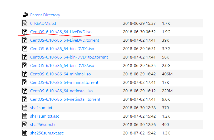Click the 370 size of sha1sum.txt
This screenshot has width=214, height=140.
tap(165, 108)
